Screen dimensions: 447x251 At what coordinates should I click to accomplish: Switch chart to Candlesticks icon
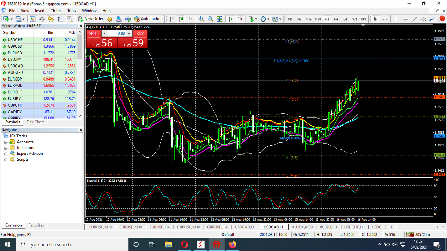click(181, 19)
